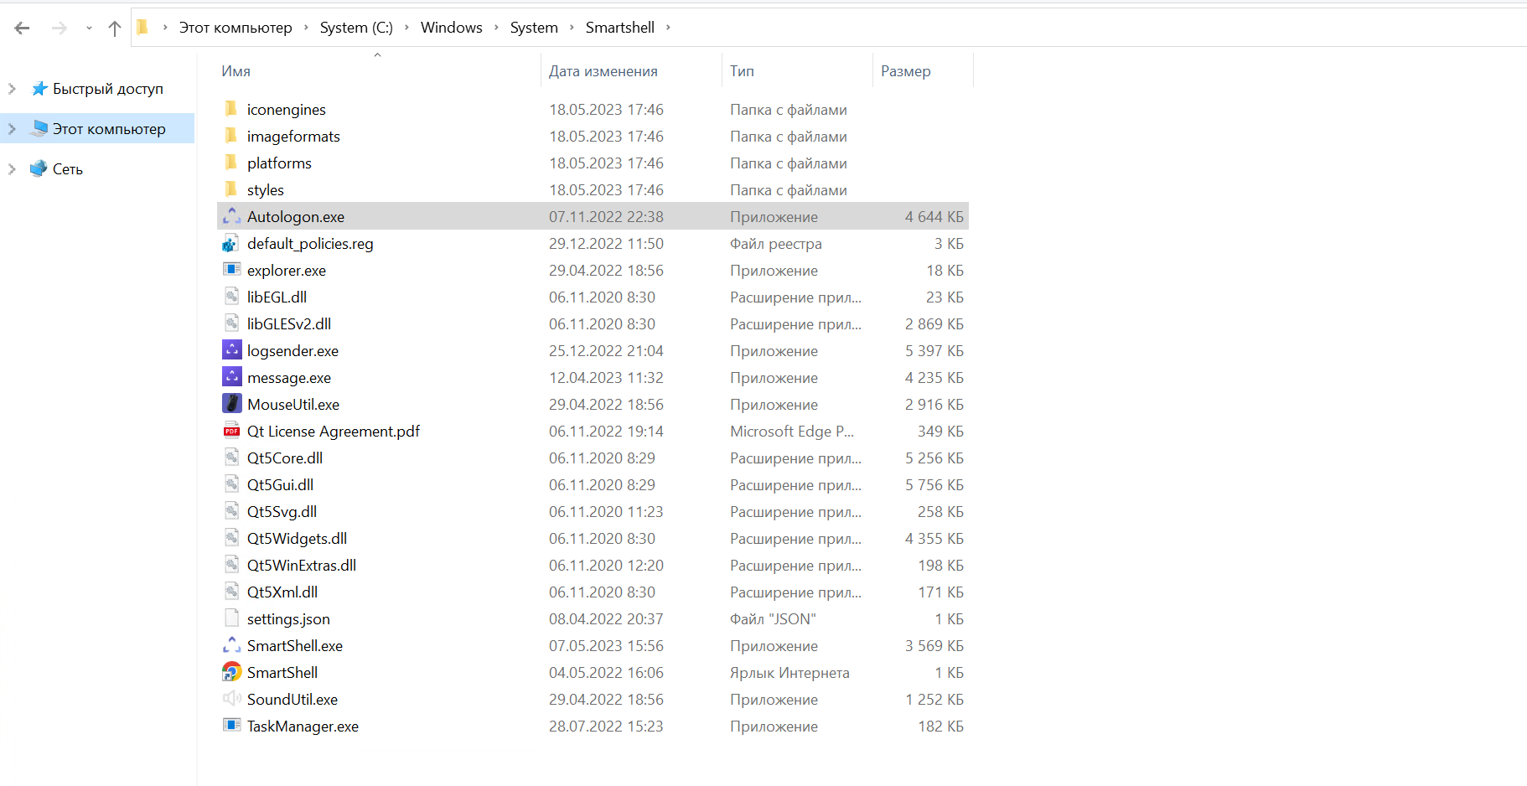Select Qt5WinExtras.dll file name
Viewport: 1527px width, 786px height.
pos(302,566)
